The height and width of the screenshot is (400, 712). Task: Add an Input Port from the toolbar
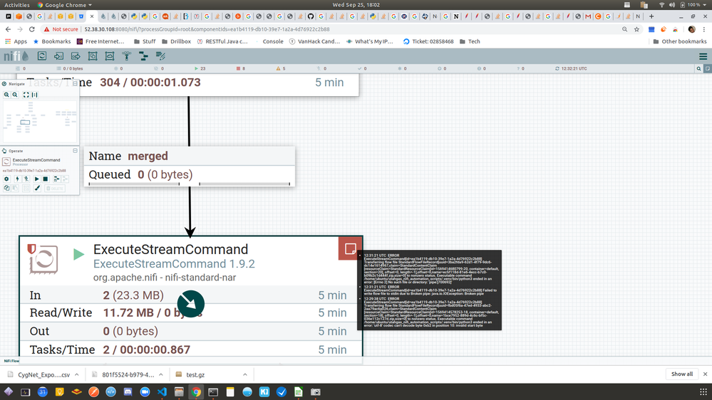pos(58,56)
